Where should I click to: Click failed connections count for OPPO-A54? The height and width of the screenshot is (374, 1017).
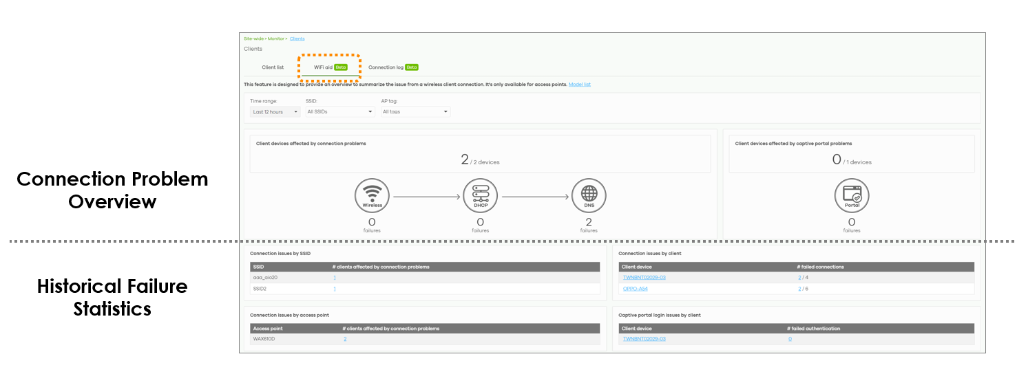coord(799,289)
